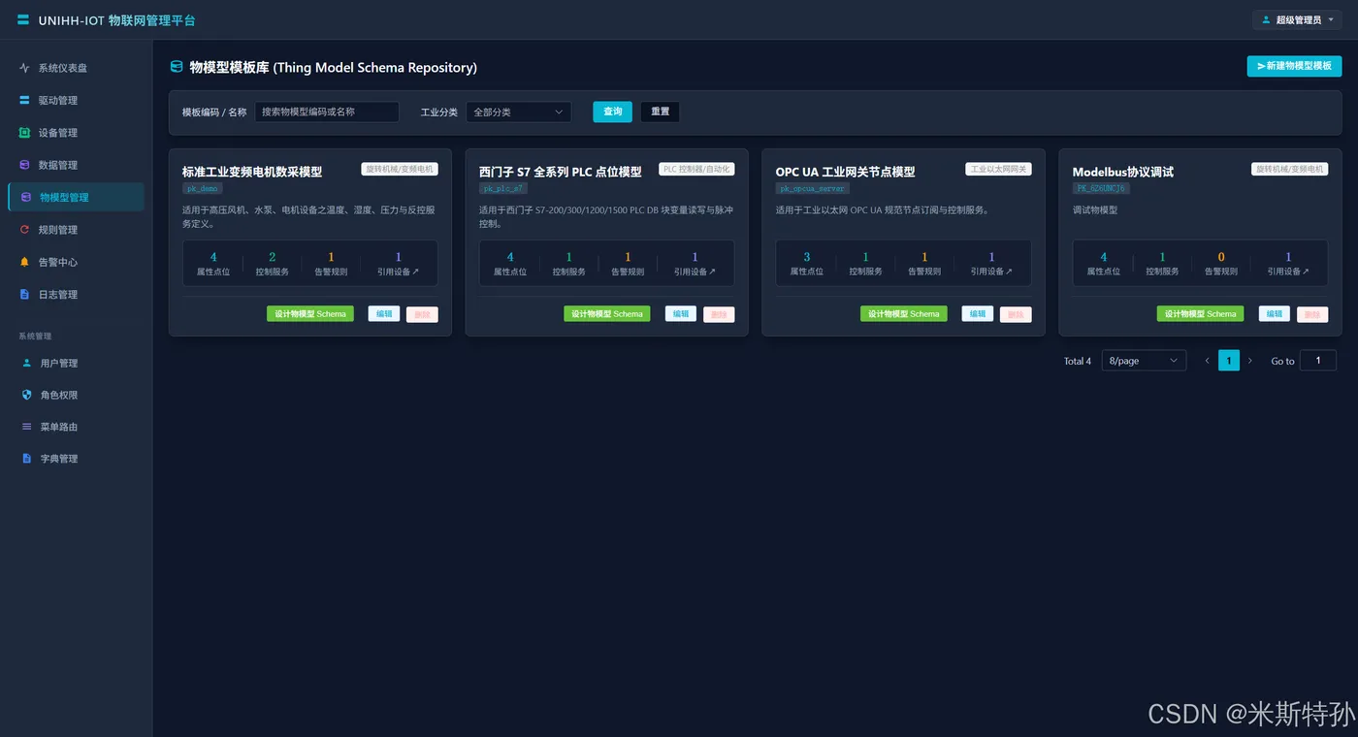The image size is (1358, 737).
Task: Select the 物模型管理 sidebar menu item
Action: click(76, 197)
